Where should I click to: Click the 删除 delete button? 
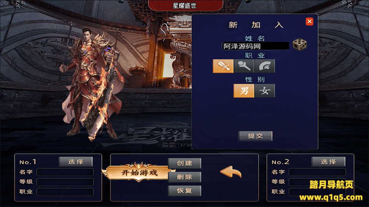[x=184, y=177]
